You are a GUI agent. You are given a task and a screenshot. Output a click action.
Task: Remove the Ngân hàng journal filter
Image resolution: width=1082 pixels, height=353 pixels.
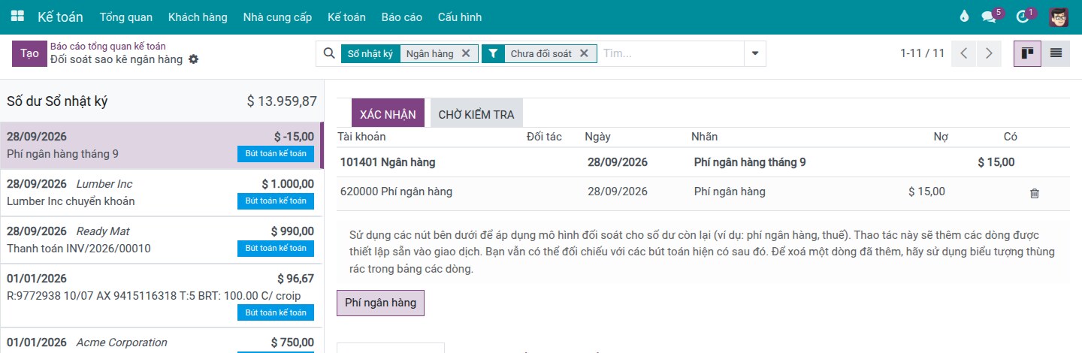(x=466, y=53)
